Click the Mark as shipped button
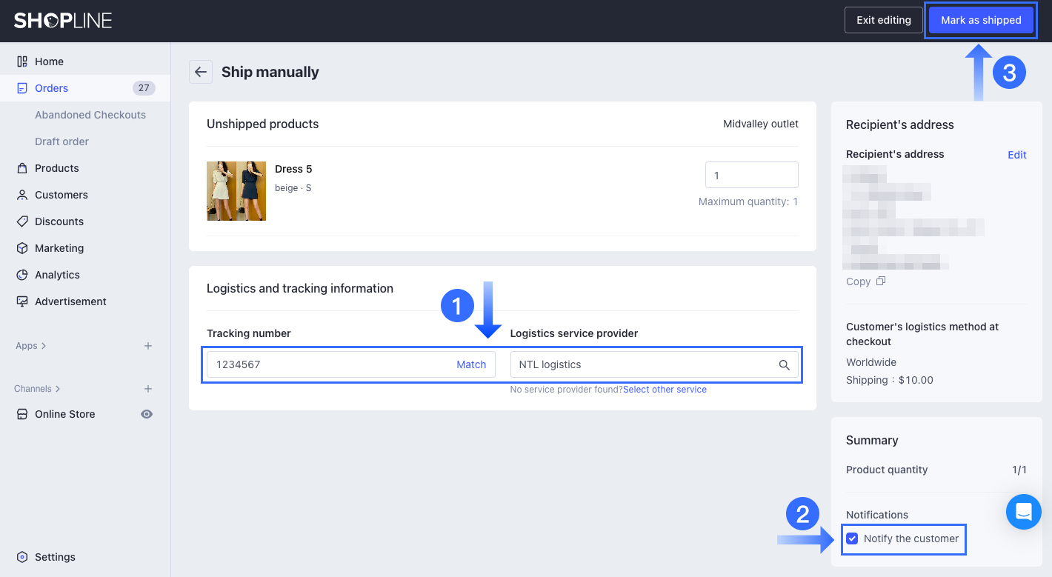The width and height of the screenshot is (1052, 577). (981, 20)
